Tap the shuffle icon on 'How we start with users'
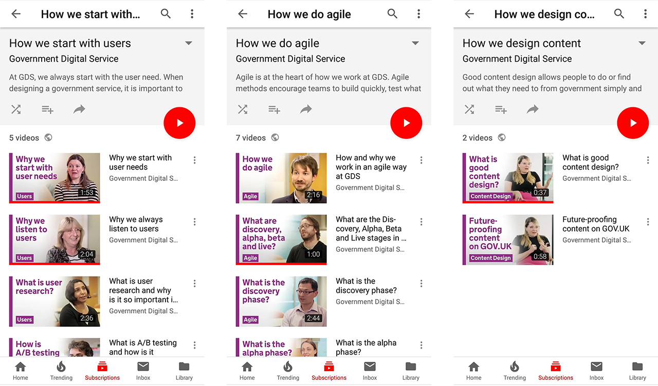The height and width of the screenshot is (386, 658). pos(16,109)
